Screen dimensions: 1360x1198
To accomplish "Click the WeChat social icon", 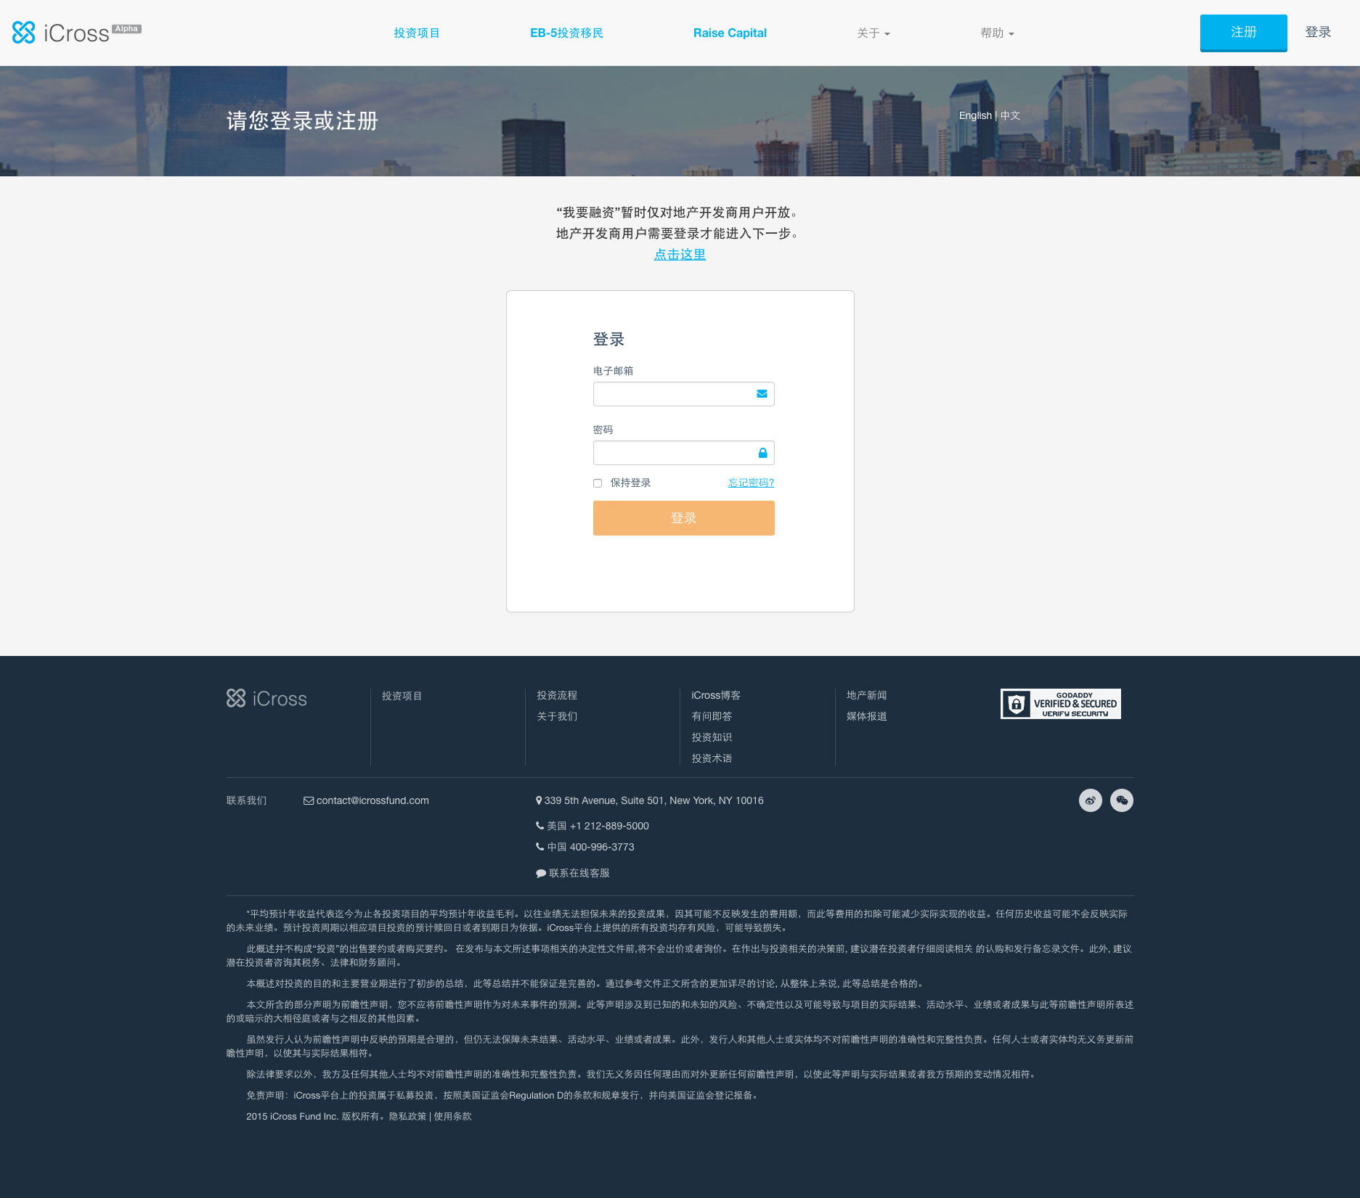I will (x=1121, y=800).
